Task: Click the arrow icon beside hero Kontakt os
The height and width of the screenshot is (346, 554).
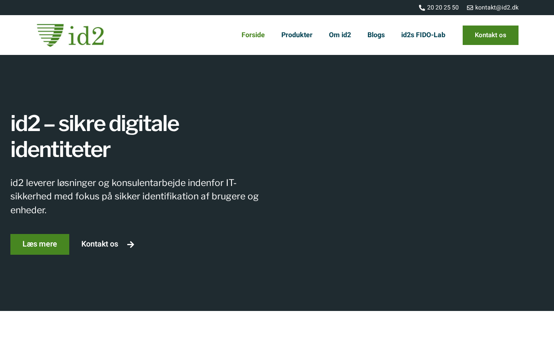Action: pyautogui.click(x=131, y=244)
